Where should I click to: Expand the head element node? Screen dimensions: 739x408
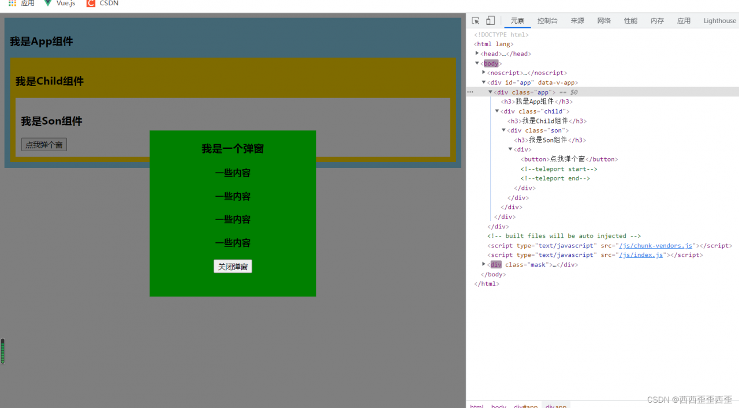point(477,54)
